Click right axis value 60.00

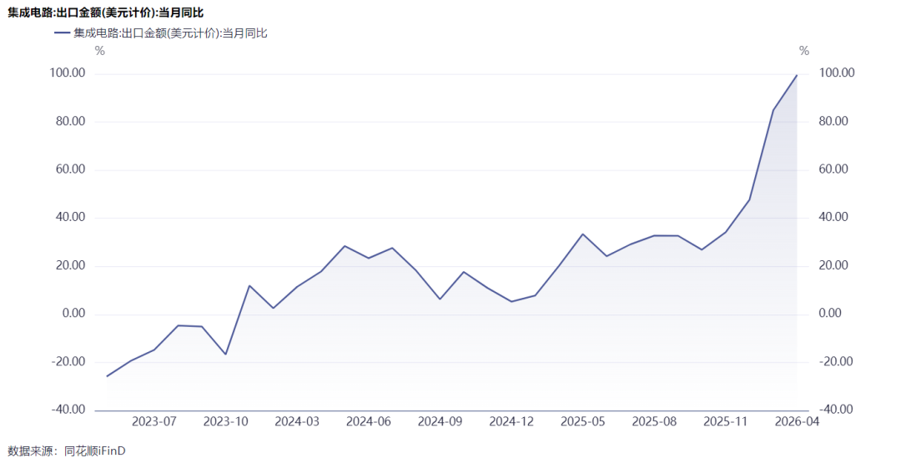tap(833, 169)
